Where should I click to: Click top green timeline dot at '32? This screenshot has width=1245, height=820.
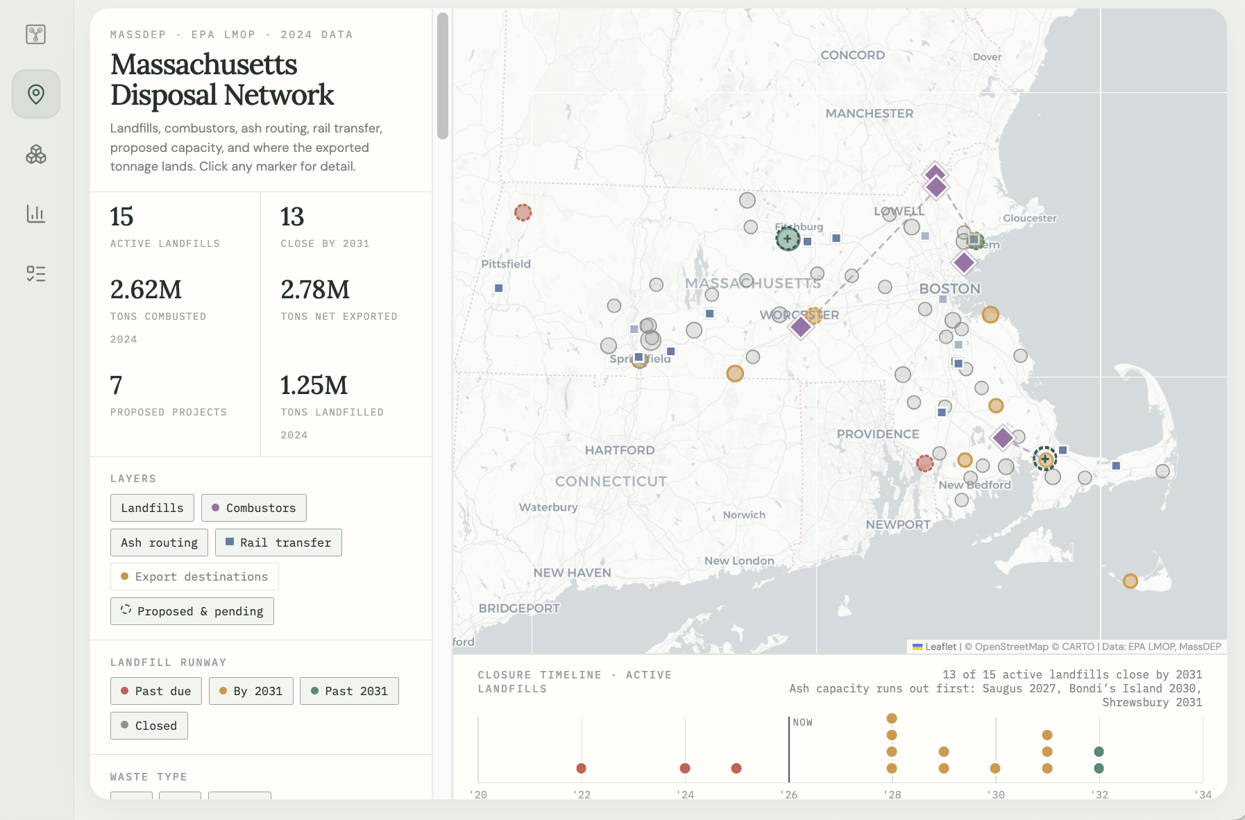tap(1099, 751)
